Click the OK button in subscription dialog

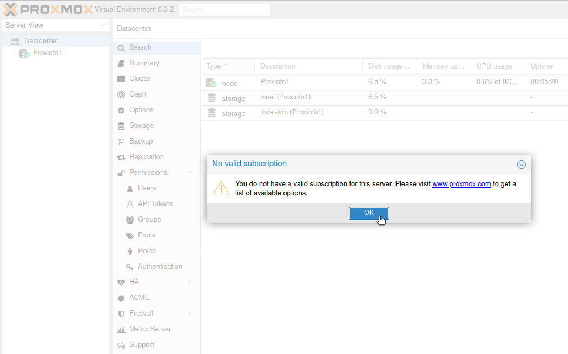coord(369,213)
